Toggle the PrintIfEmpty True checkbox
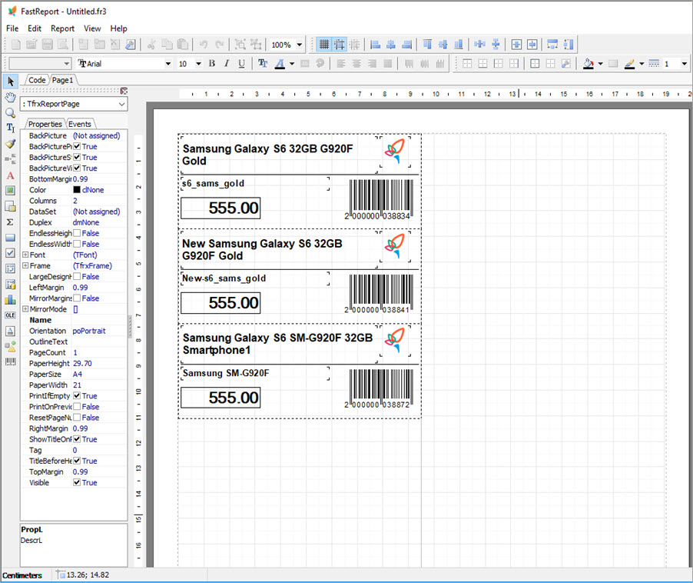The width and height of the screenshot is (693, 583). pyautogui.click(x=77, y=396)
